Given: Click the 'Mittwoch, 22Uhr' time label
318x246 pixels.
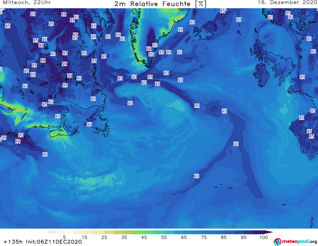Looking at the screenshot, I should coord(27,3).
